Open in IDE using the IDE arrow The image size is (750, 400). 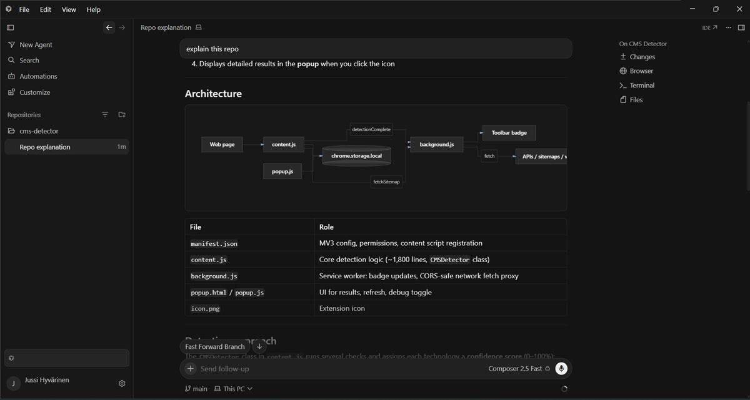tap(709, 27)
